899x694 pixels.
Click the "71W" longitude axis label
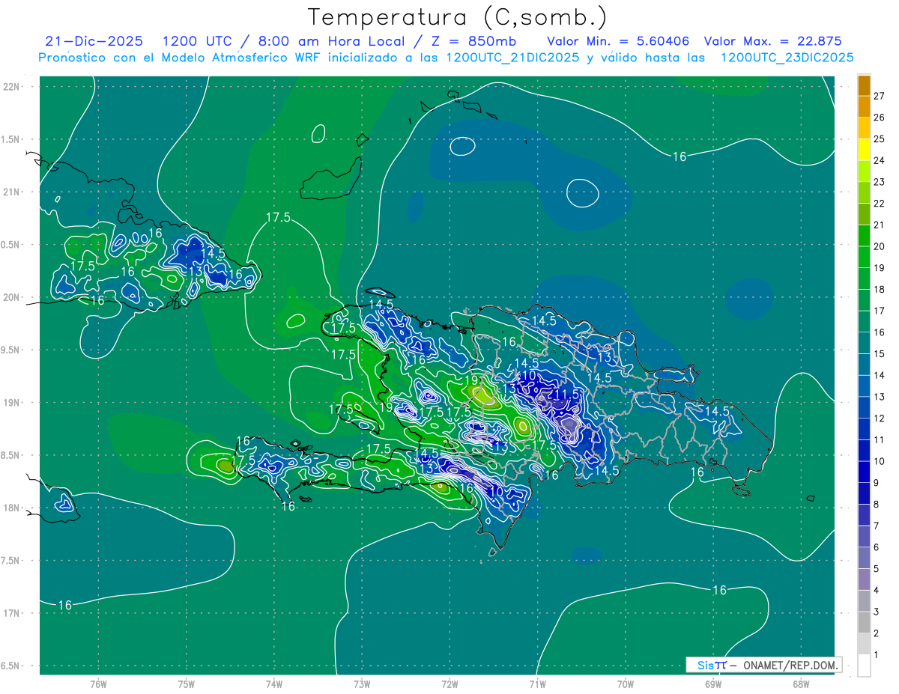point(537,684)
